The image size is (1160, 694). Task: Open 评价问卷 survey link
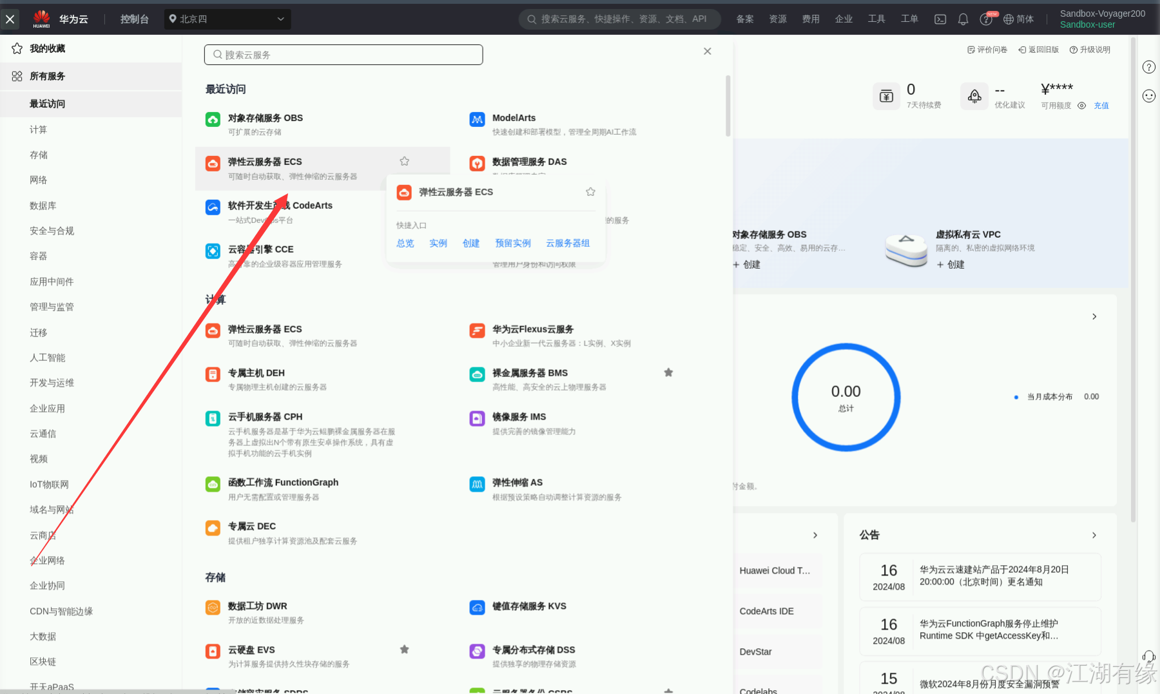[x=987, y=50]
